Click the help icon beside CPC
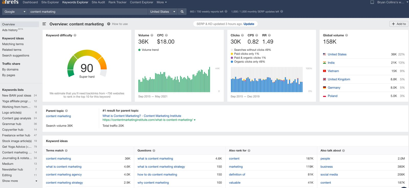 click(166, 35)
